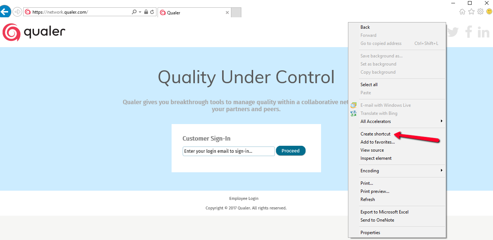This screenshot has height=240, width=493.
Task: Choose Print... in the context menu
Action: point(397,183)
